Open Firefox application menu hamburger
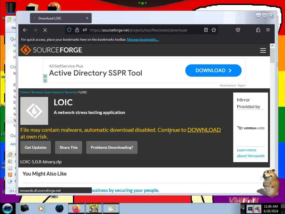285x214 pixels. [268, 30]
